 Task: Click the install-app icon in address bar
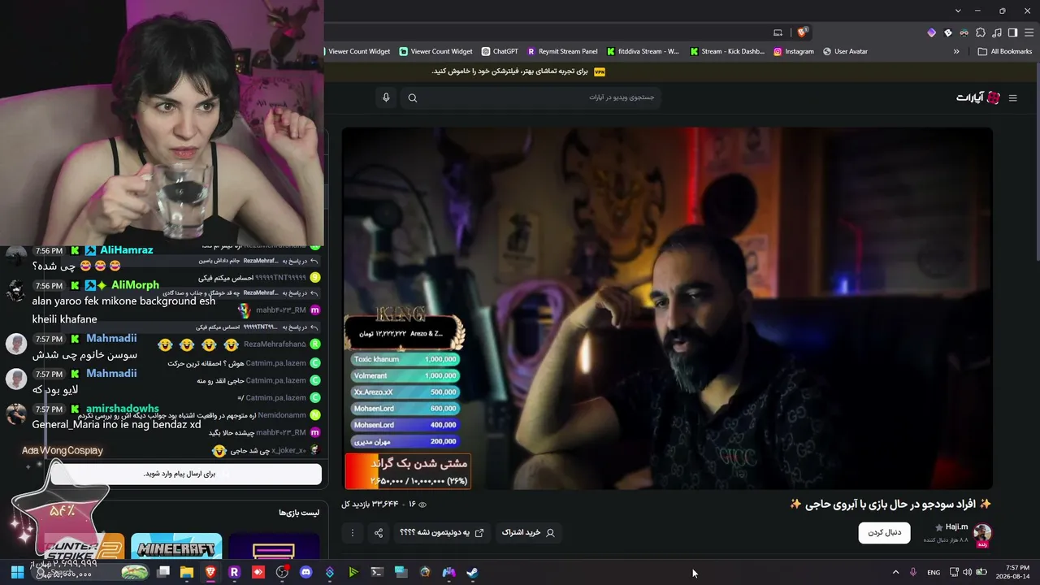click(778, 32)
